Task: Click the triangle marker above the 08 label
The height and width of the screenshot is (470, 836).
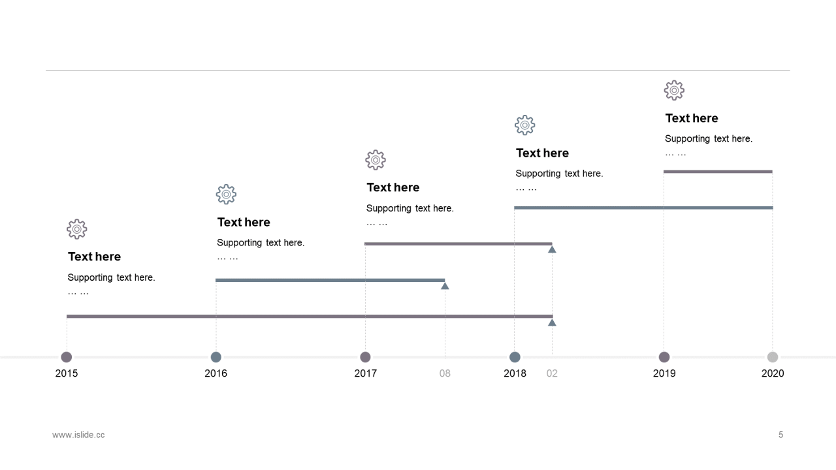Action: click(x=445, y=286)
